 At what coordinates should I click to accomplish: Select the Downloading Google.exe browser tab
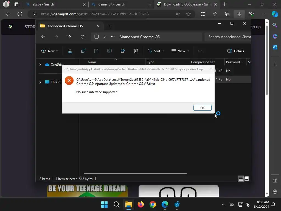187,4
